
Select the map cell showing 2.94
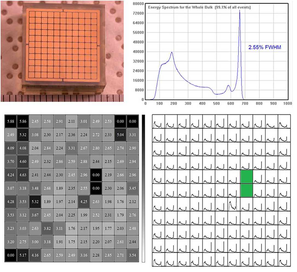[133, 162]
